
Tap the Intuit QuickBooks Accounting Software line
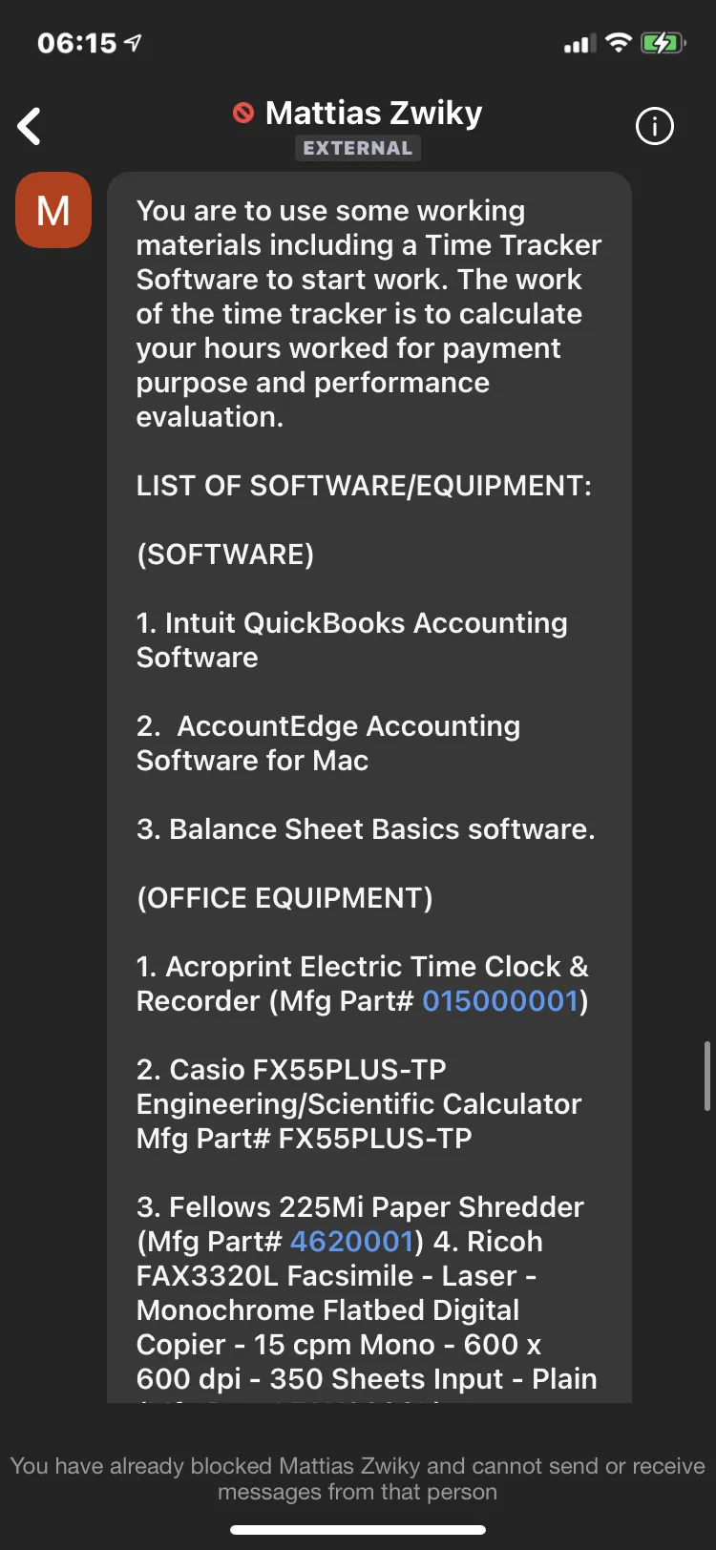point(352,639)
